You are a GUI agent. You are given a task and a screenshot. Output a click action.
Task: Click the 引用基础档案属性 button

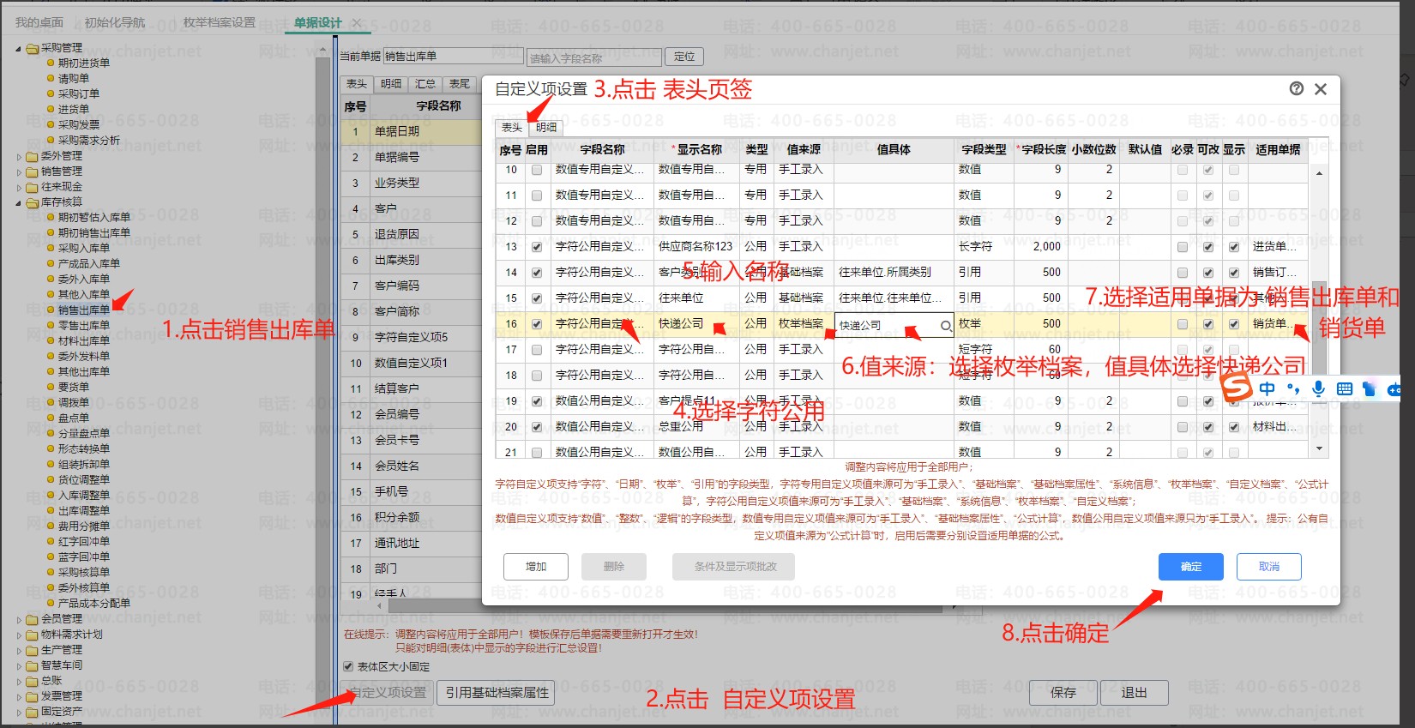[497, 693]
